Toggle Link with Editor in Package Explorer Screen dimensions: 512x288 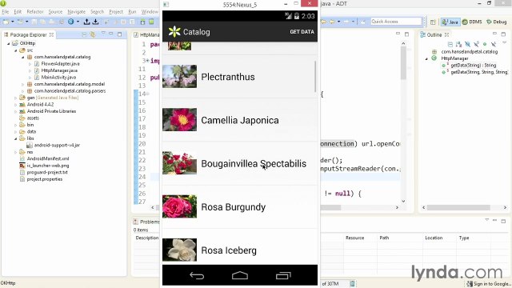point(93,34)
